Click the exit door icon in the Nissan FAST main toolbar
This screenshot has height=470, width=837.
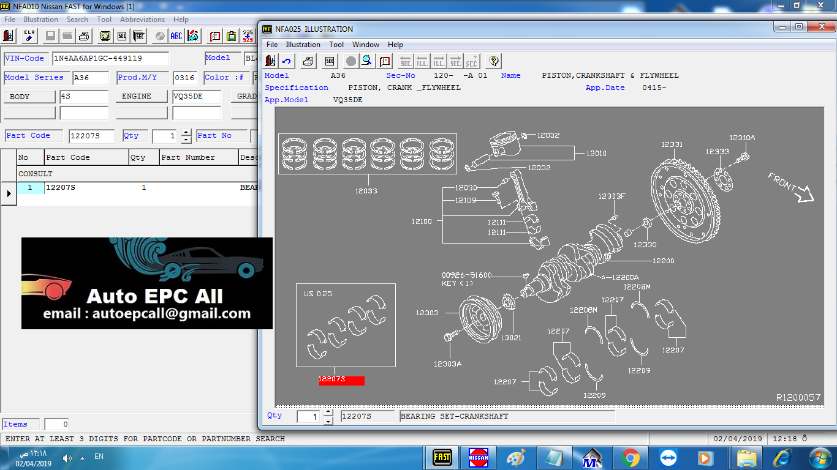coord(9,36)
